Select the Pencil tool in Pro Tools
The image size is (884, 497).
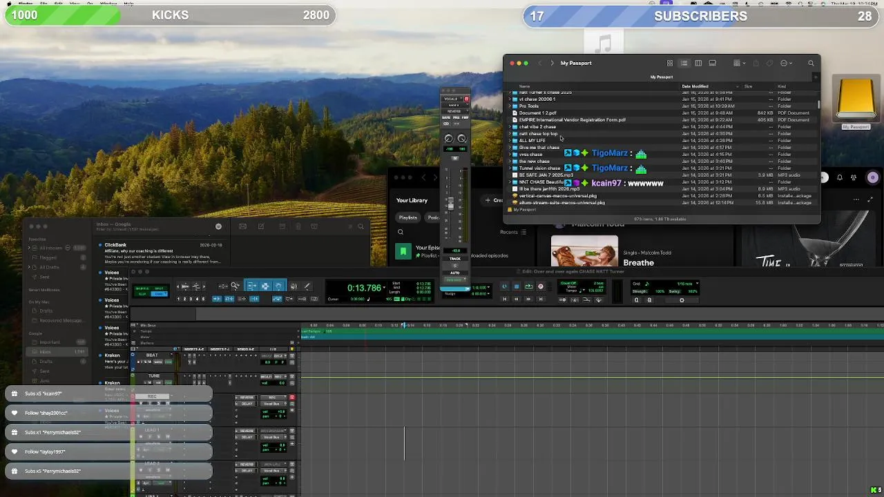[307, 286]
